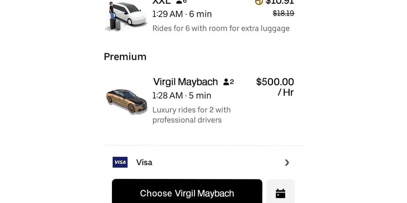
Task: Expand payment options with the chevron arrow
Action: coord(287,162)
